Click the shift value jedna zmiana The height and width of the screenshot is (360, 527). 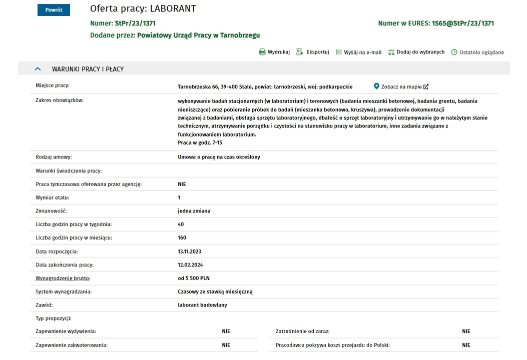pos(194,211)
